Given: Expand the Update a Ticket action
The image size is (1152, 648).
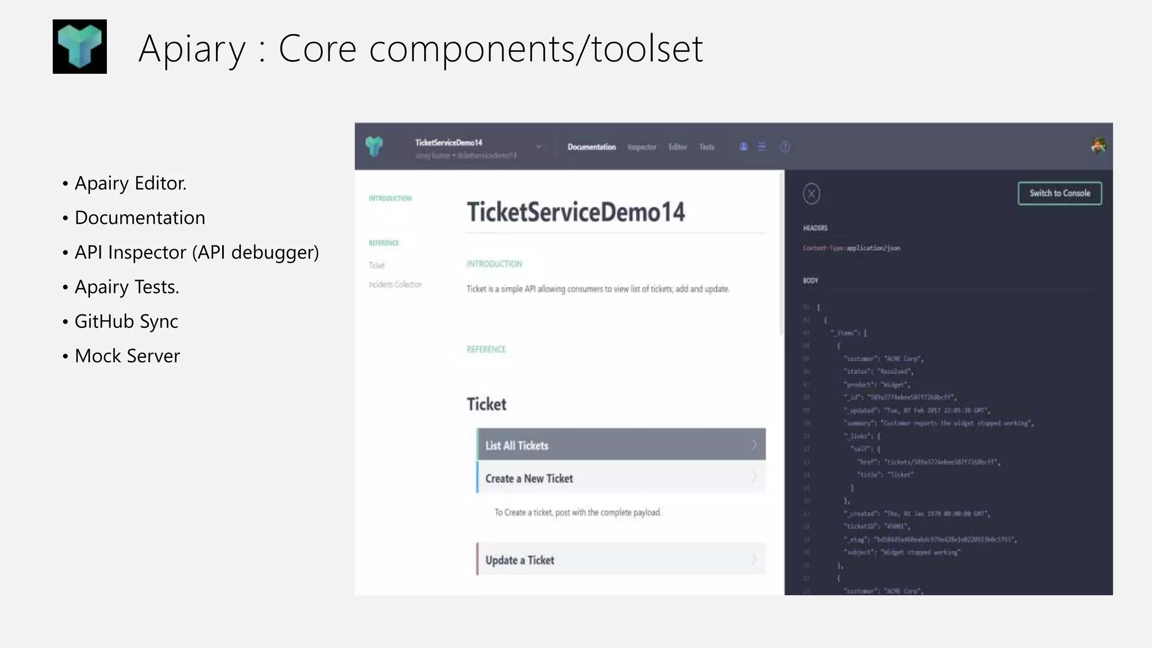Looking at the screenshot, I should point(621,559).
